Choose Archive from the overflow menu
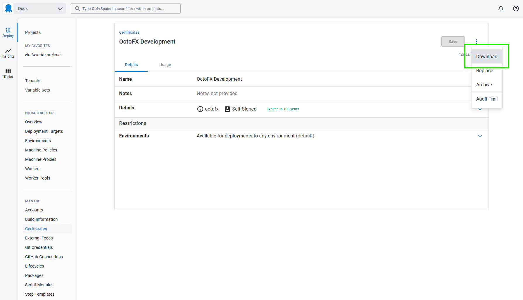Image resolution: width=523 pixels, height=300 pixels. [487, 85]
